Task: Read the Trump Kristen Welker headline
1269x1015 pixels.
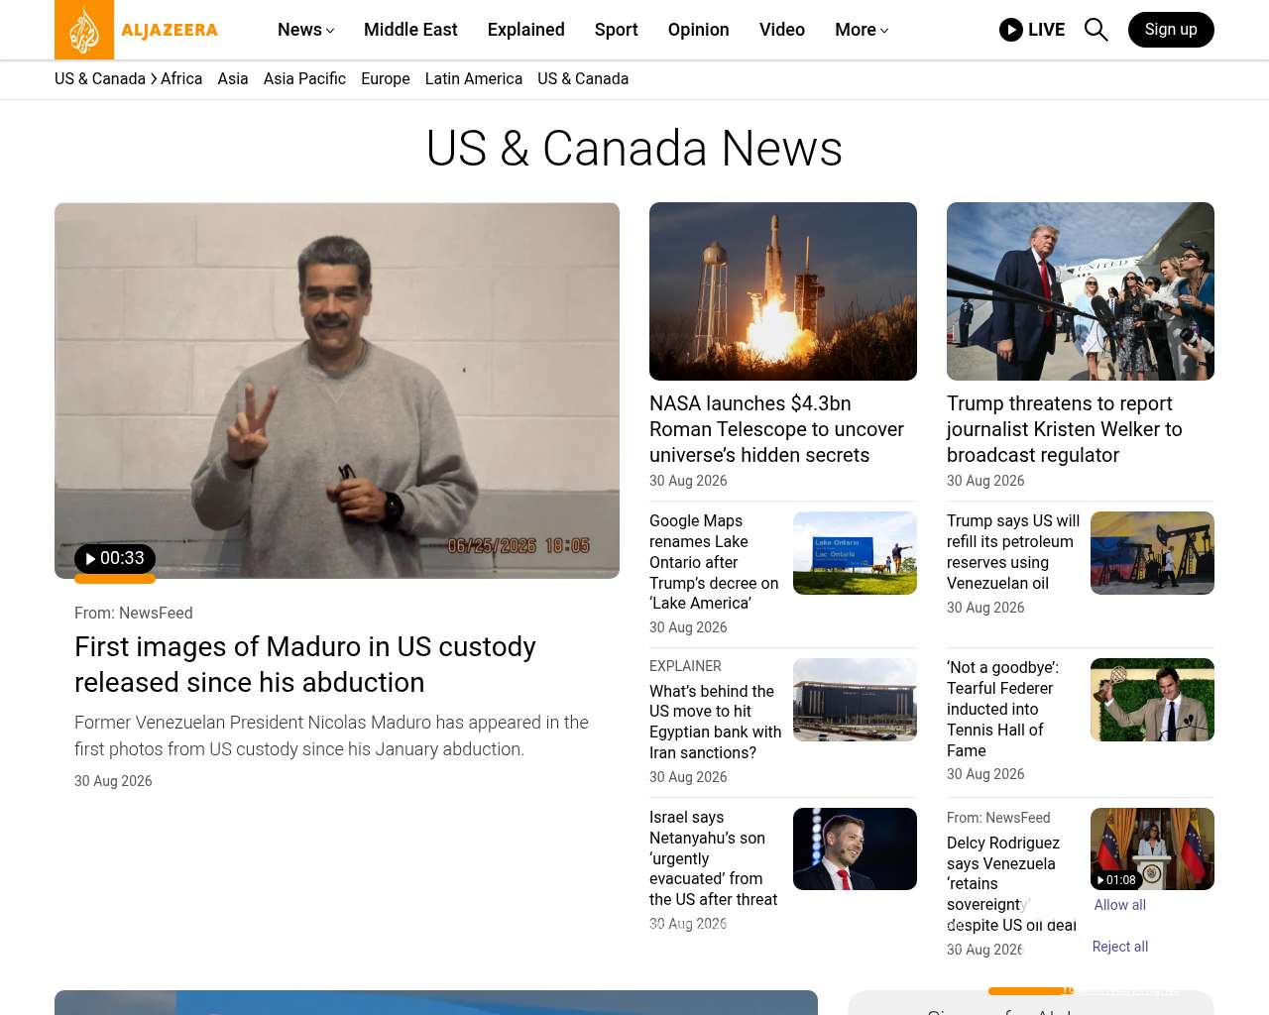Action: point(1065,429)
